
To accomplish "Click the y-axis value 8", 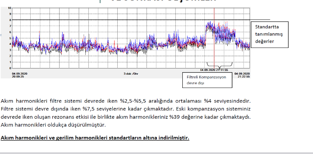I will (10, 20).
